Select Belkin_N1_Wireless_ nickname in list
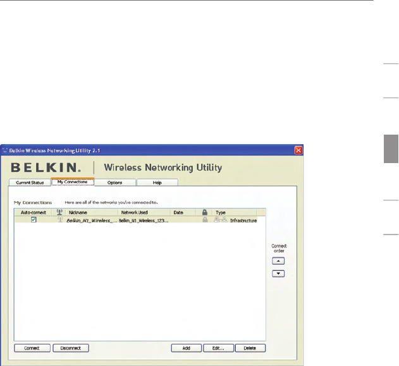Viewport: 399px width, 366px height. pyautogui.click(x=92, y=221)
